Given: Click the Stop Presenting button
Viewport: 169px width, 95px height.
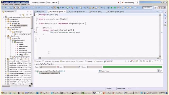Looking at the screenshot, I should (128, 3).
